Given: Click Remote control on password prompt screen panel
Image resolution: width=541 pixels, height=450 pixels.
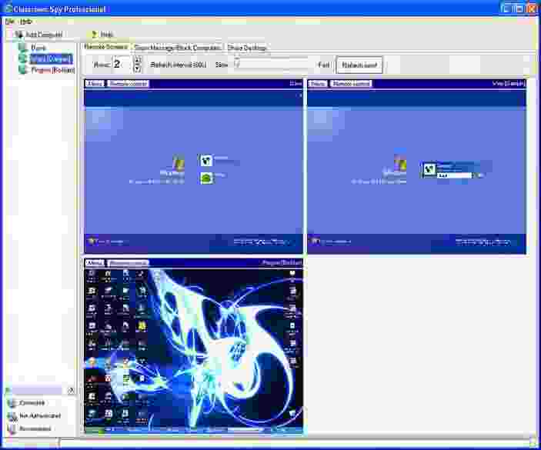Looking at the screenshot, I should pyautogui.click(x=351, y=83).
